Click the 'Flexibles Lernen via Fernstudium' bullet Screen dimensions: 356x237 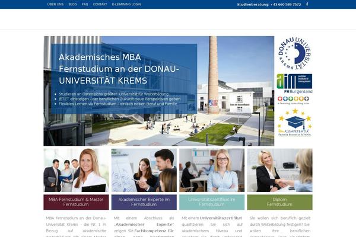click(x=117, y=104)
